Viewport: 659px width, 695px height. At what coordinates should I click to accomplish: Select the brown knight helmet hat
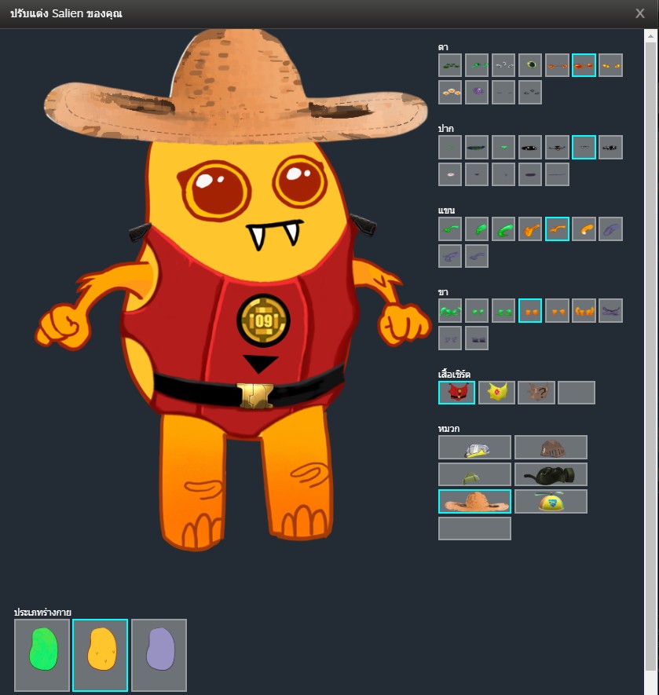click(551, 447)
